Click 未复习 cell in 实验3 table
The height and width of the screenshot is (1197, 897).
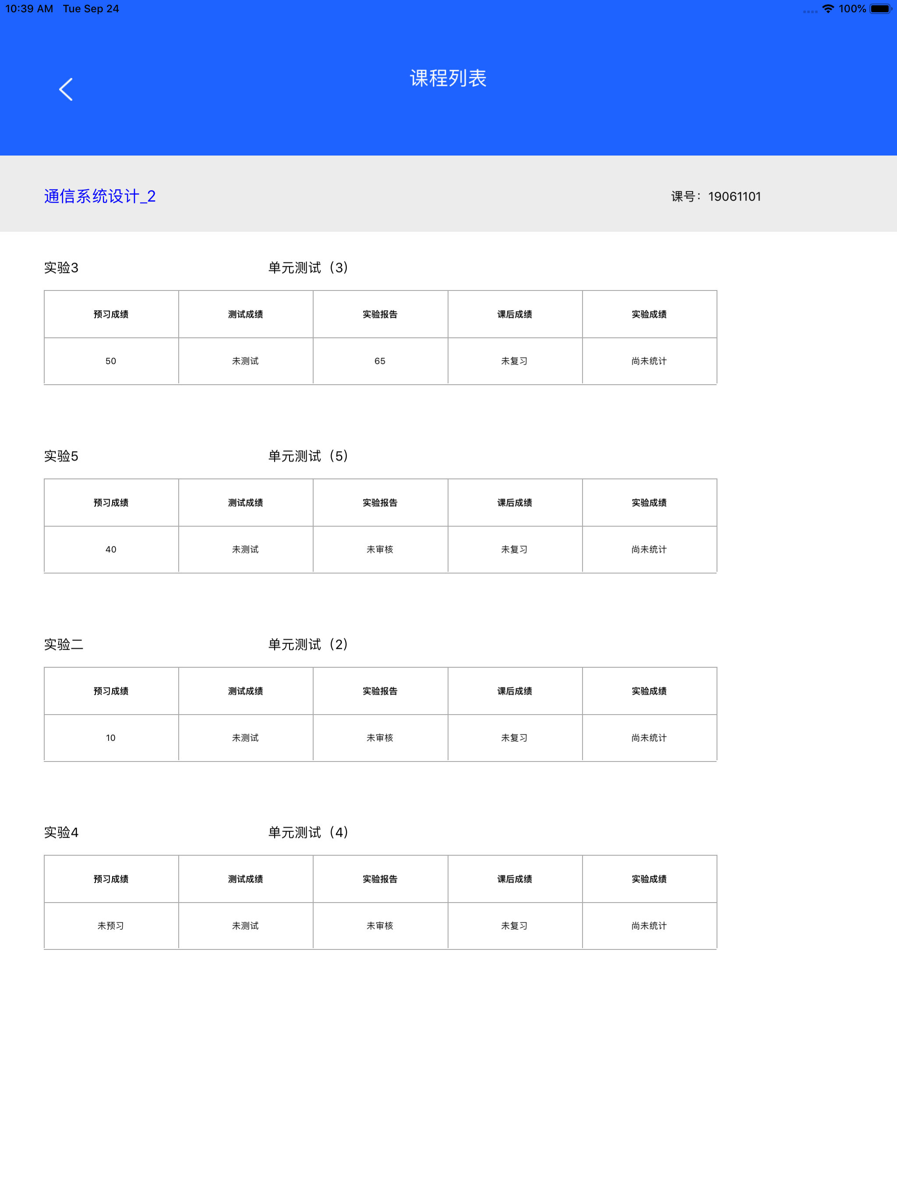tap(515, 361)
